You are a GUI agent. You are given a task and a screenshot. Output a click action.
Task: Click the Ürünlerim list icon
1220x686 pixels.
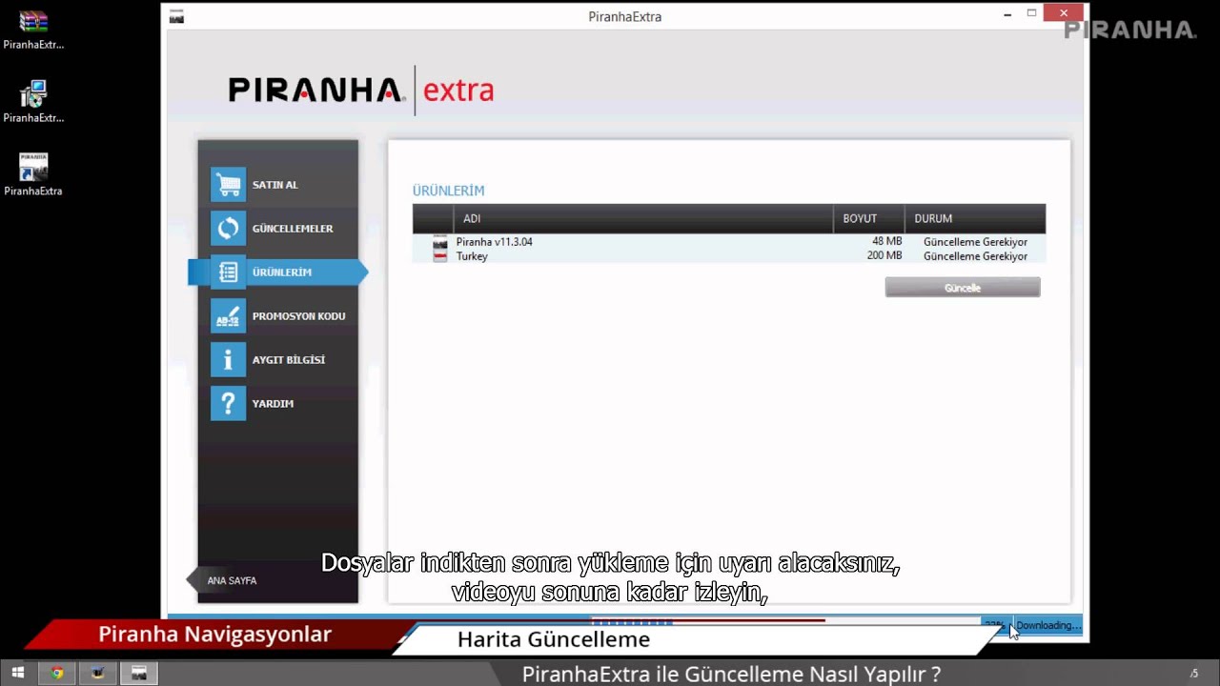tap(228, 272)
